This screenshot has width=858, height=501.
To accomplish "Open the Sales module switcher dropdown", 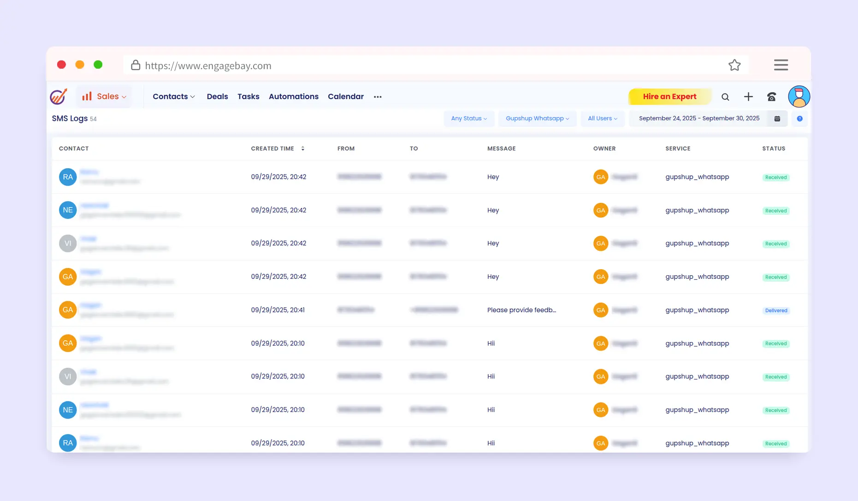I will pos(104,97).
